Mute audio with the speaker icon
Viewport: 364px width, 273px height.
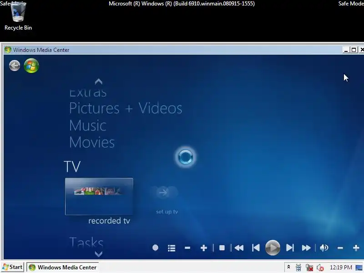pyautogui.click(x=324, y=248)
